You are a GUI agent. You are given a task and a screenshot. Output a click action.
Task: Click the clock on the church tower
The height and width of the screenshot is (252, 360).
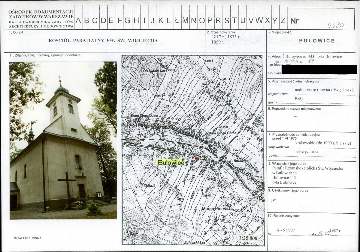[x=70, y=101]
